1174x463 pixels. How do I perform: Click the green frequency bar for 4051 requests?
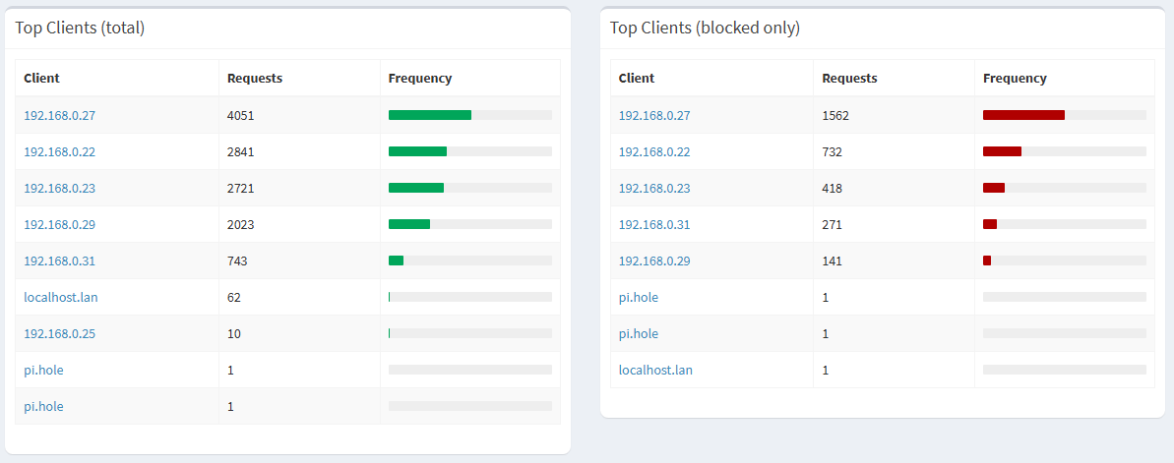coord(430,115)
